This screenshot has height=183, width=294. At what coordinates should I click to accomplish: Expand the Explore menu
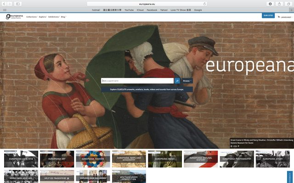(43, 17)
